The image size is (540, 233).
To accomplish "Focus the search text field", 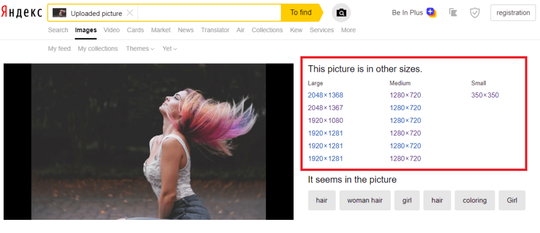I will pos(209,13).
